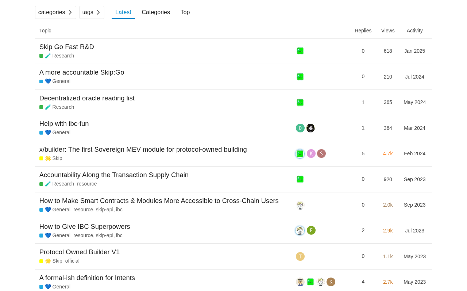Click sketch-face avatar on Smart Contracts topic row
Viewport: 467px width, 291px height.
click(300, 205)
